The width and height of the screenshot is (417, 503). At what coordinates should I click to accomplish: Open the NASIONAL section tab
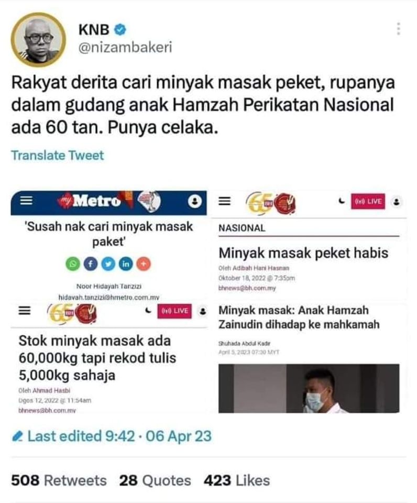coord(242,228)
